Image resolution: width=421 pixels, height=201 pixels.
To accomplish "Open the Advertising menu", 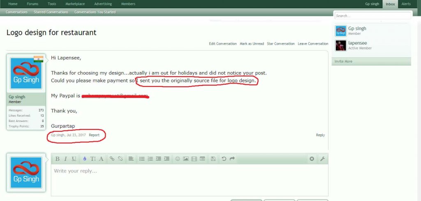I will [103, 4].
